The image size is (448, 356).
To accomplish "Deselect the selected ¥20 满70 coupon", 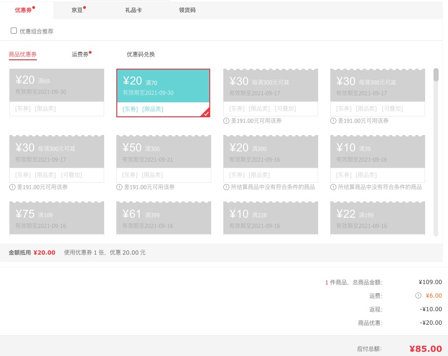I will coord(163,93).
